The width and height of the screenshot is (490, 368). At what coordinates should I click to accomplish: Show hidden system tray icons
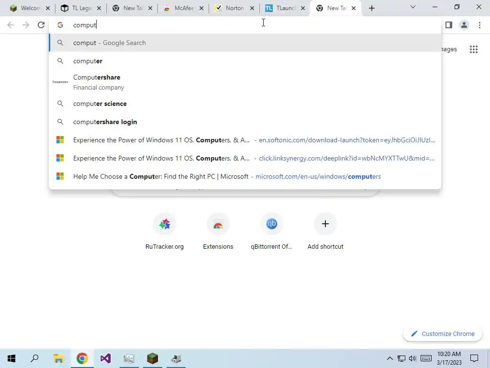390,358
